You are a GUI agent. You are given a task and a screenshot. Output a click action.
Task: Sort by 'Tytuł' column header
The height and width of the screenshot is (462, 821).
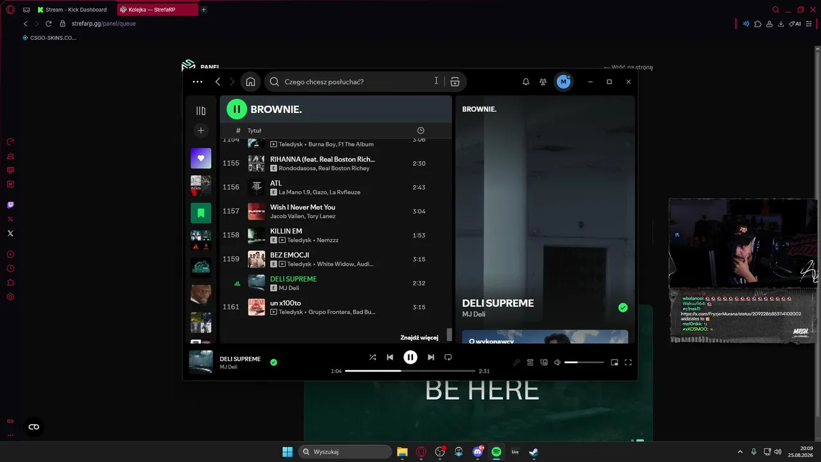tap(255, 130)
